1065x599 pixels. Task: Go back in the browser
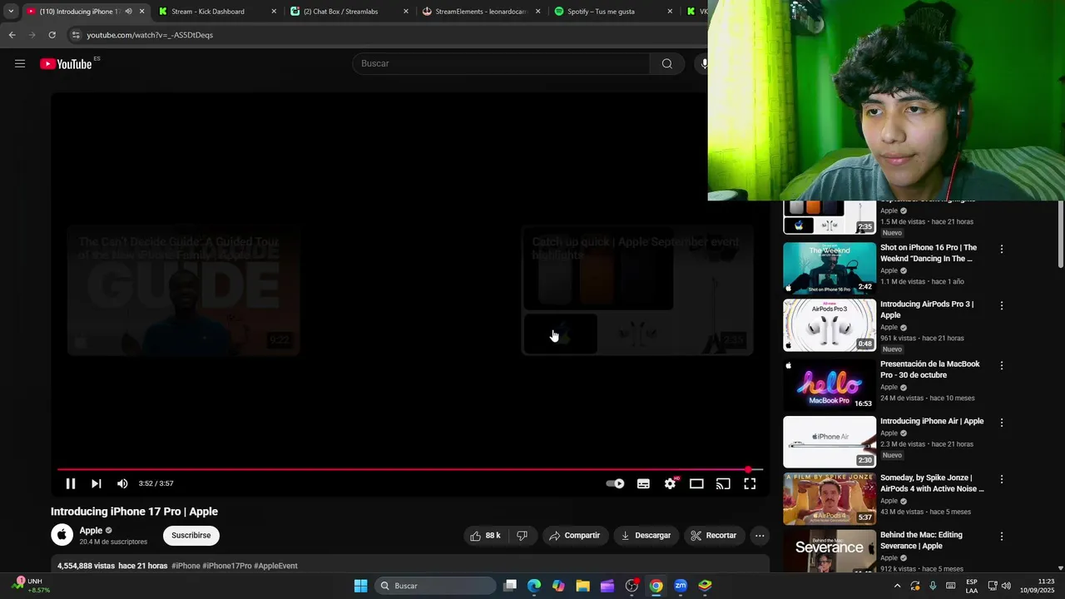tap(12, 35)
